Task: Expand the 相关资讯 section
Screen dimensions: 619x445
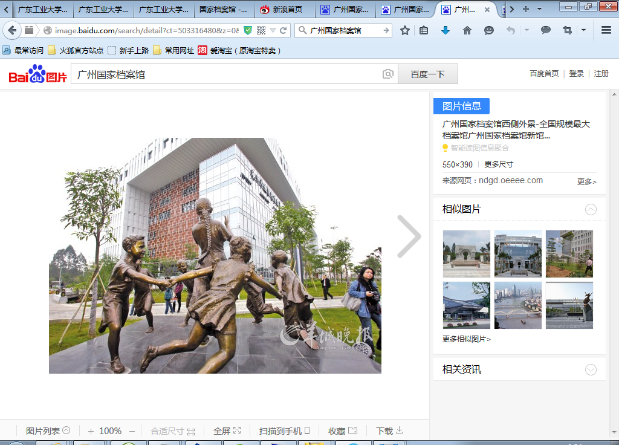Action: coord(591,369)
